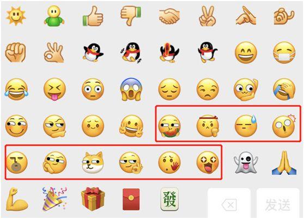Viewport: 304px width, 219px height.
Task: Pick the victory hand emoji
Action: click(x=208, y=16)
